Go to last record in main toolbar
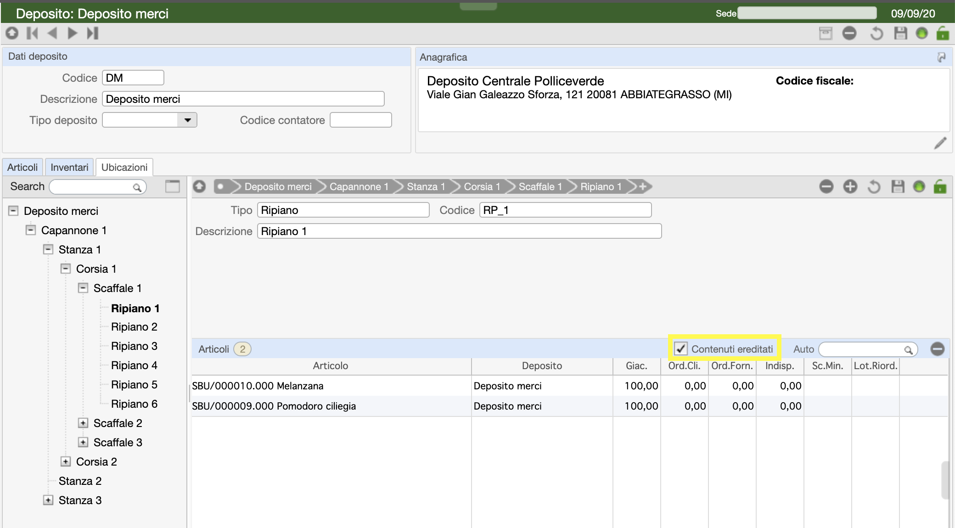 click(93, 33)
